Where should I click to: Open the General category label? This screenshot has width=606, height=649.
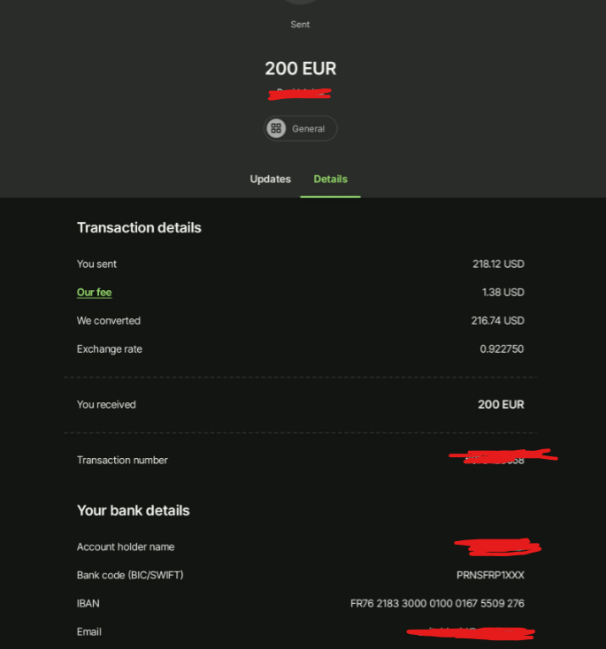coord(309,129)
